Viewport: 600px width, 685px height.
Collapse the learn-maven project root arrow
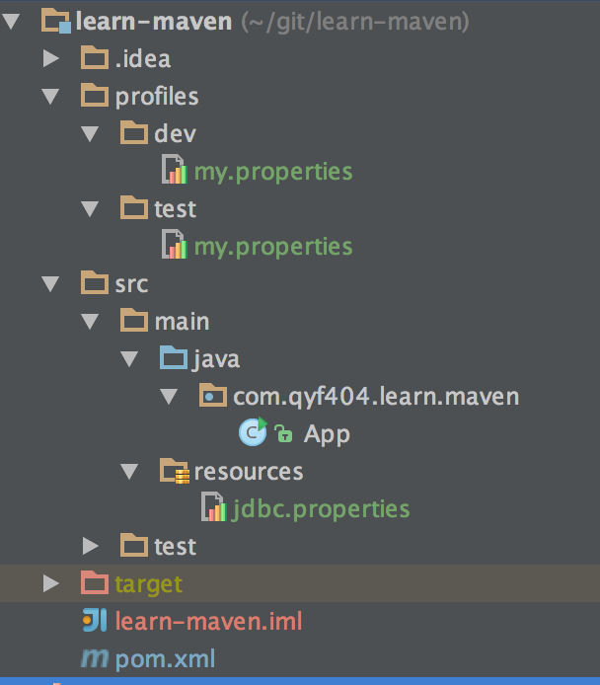11,21
